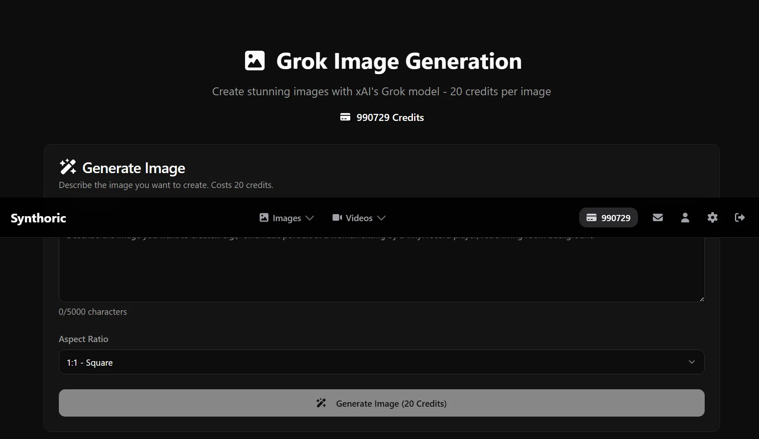Open the messages envelope icon

pos(657,217)
